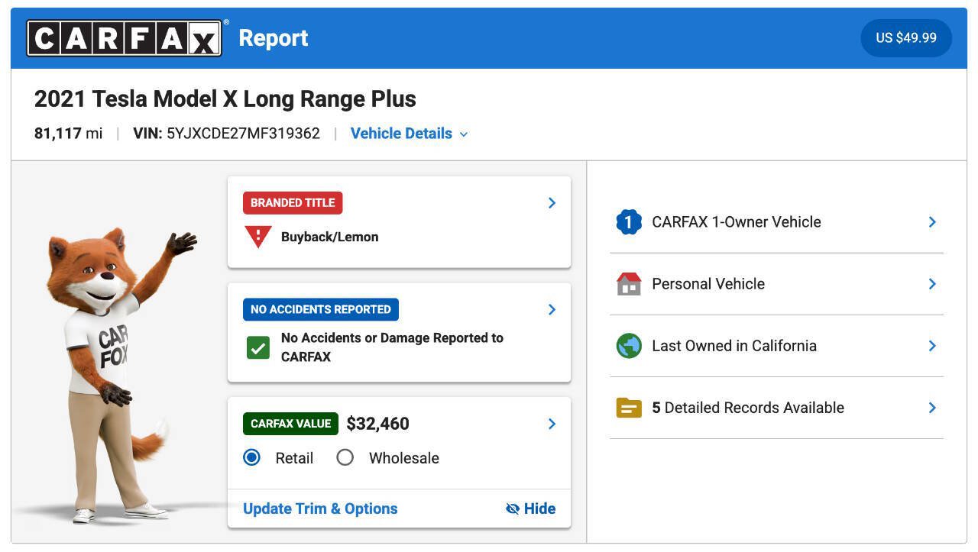Expand the Personal Vehicle row chevron

click(932, 284)
